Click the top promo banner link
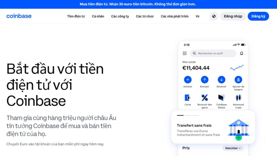Image resolution: width=277 pixels, height=156 pixels. click(138, 4)
